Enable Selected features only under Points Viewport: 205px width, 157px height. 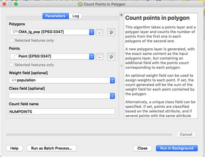tap(12, 65)
